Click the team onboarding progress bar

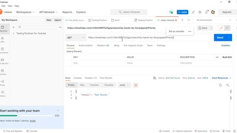pos(26,116)
